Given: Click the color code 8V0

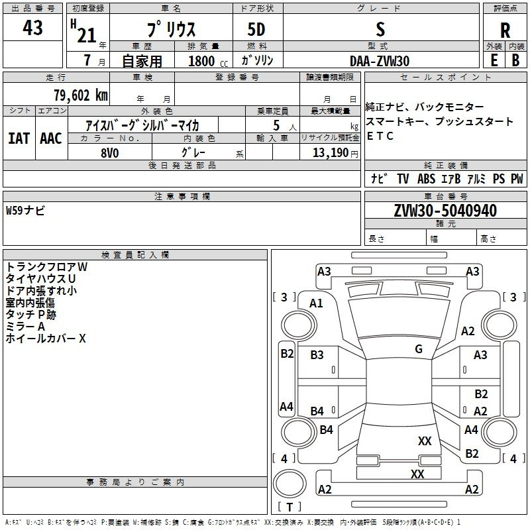Looking at the screenshot, I should (x=110, y=151).
